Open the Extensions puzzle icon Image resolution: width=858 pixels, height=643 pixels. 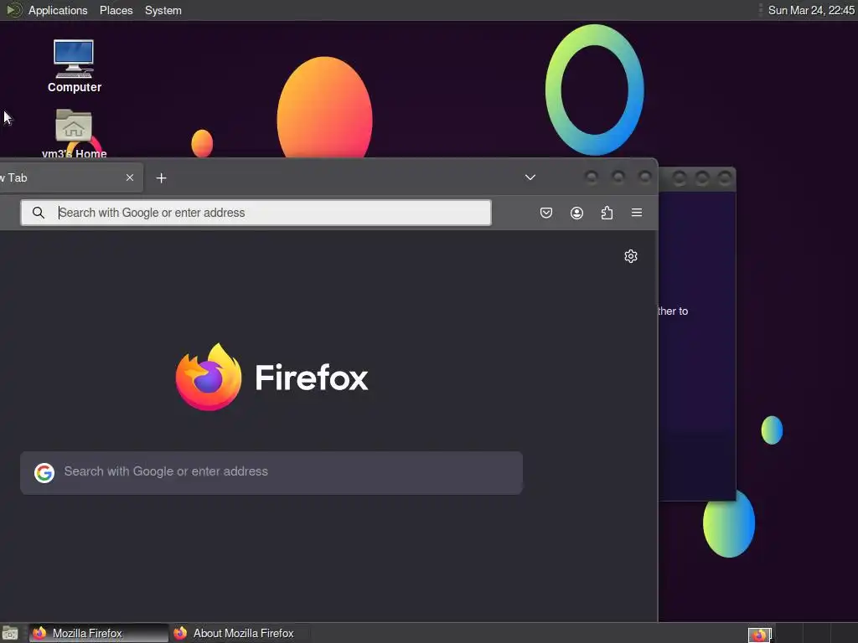(x=607, y=213)
